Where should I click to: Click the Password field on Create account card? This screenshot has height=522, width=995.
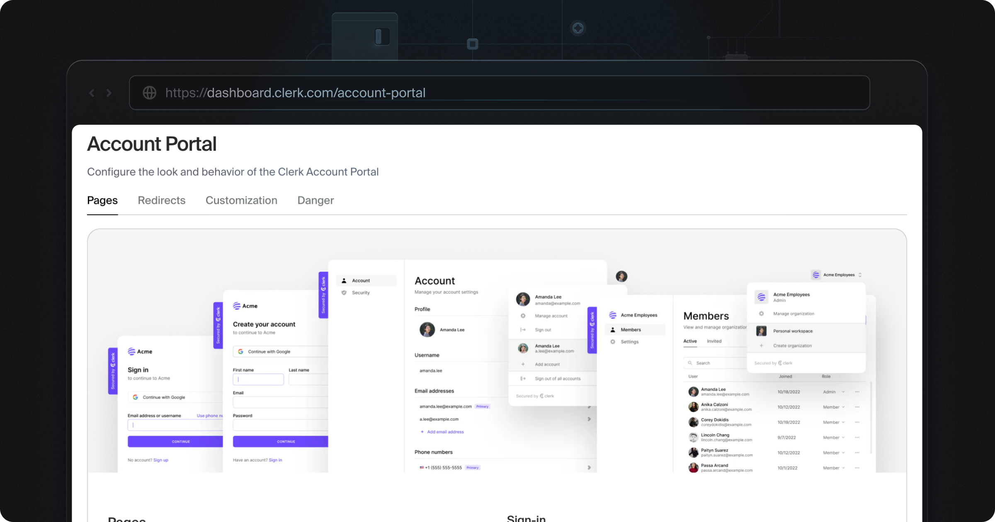tap(281, 425)
